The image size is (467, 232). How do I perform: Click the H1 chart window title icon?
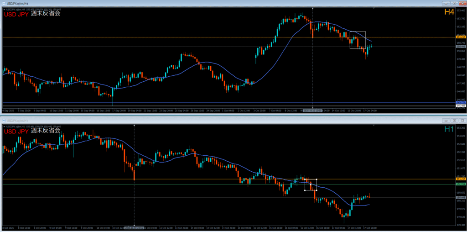(4, 120)
